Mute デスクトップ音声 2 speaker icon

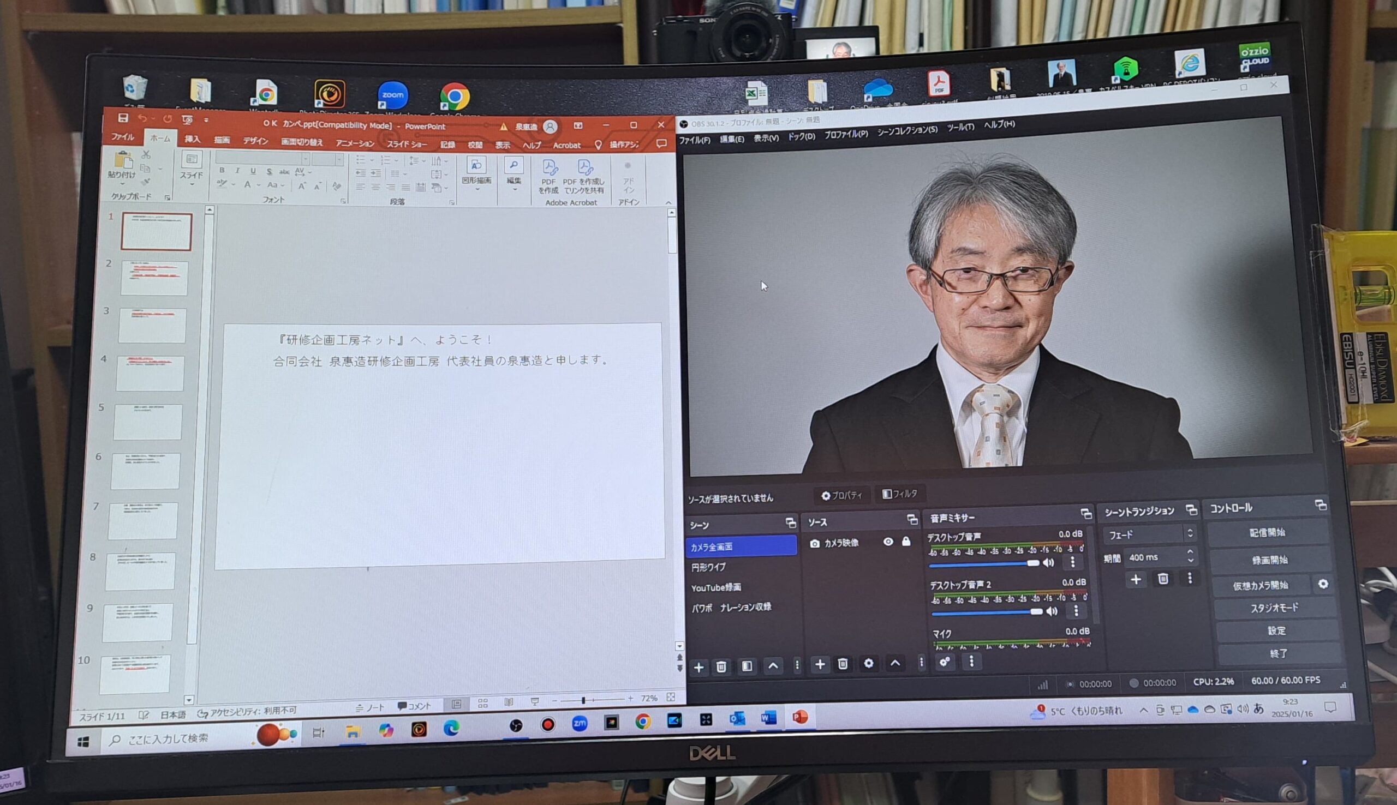[1052, 611]
